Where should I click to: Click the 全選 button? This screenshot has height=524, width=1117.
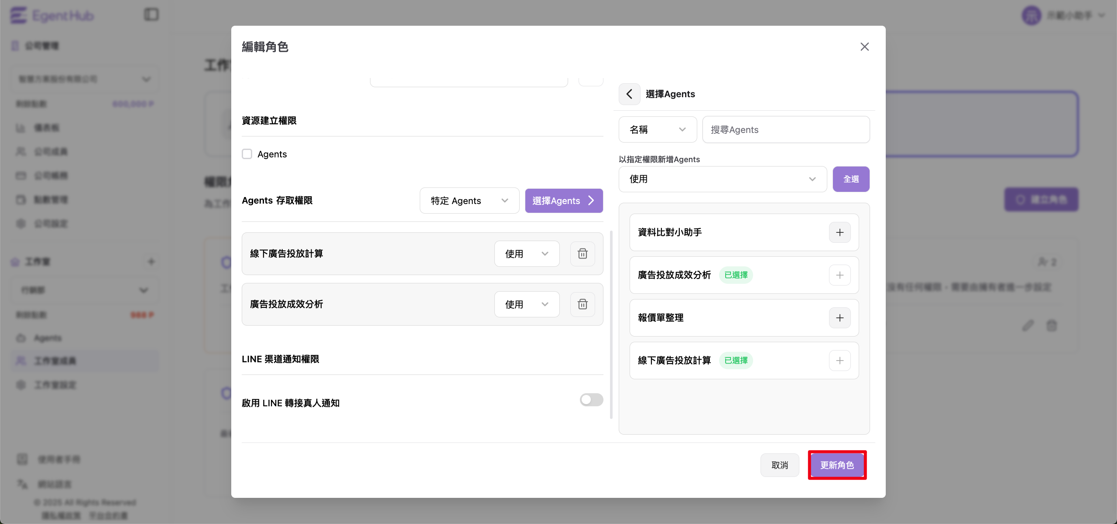coord(851,179)
